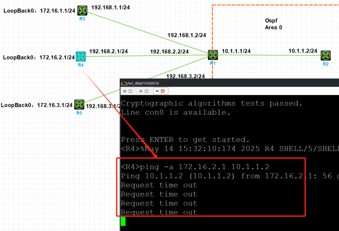This screenshot has width=339, height=231.
Task: Click 'Cryptographic algorithms tests passed.' line
Action: click(212, 103)
